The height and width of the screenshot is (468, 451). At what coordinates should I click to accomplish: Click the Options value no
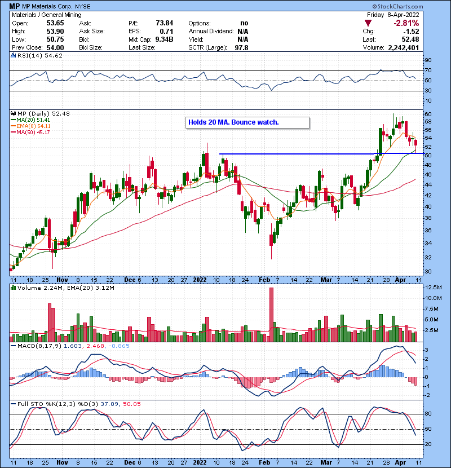244,23
